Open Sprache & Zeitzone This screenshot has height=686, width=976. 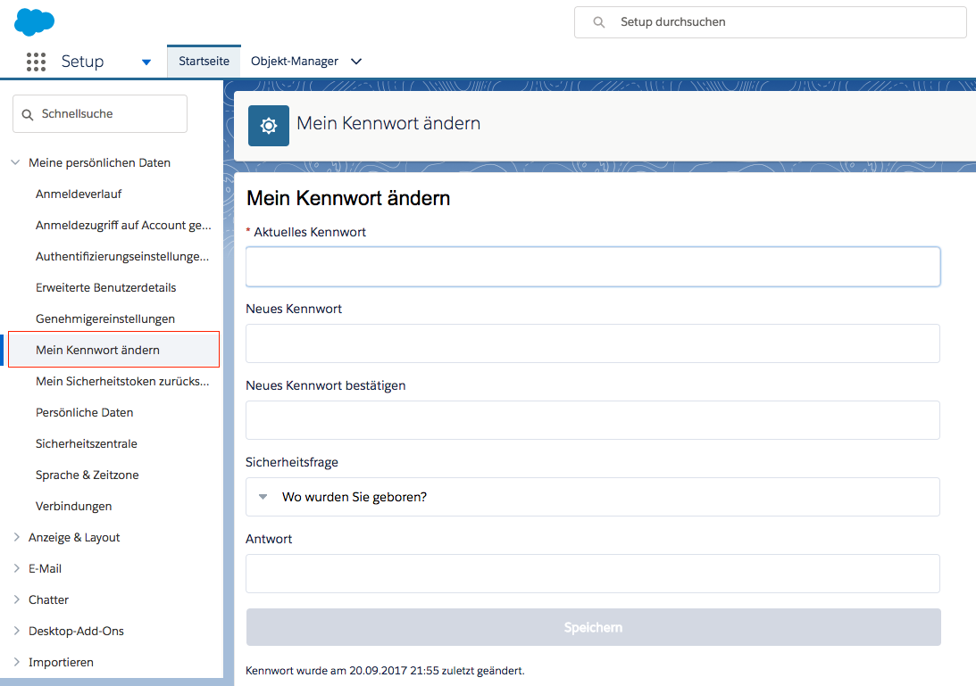point(88,475)
